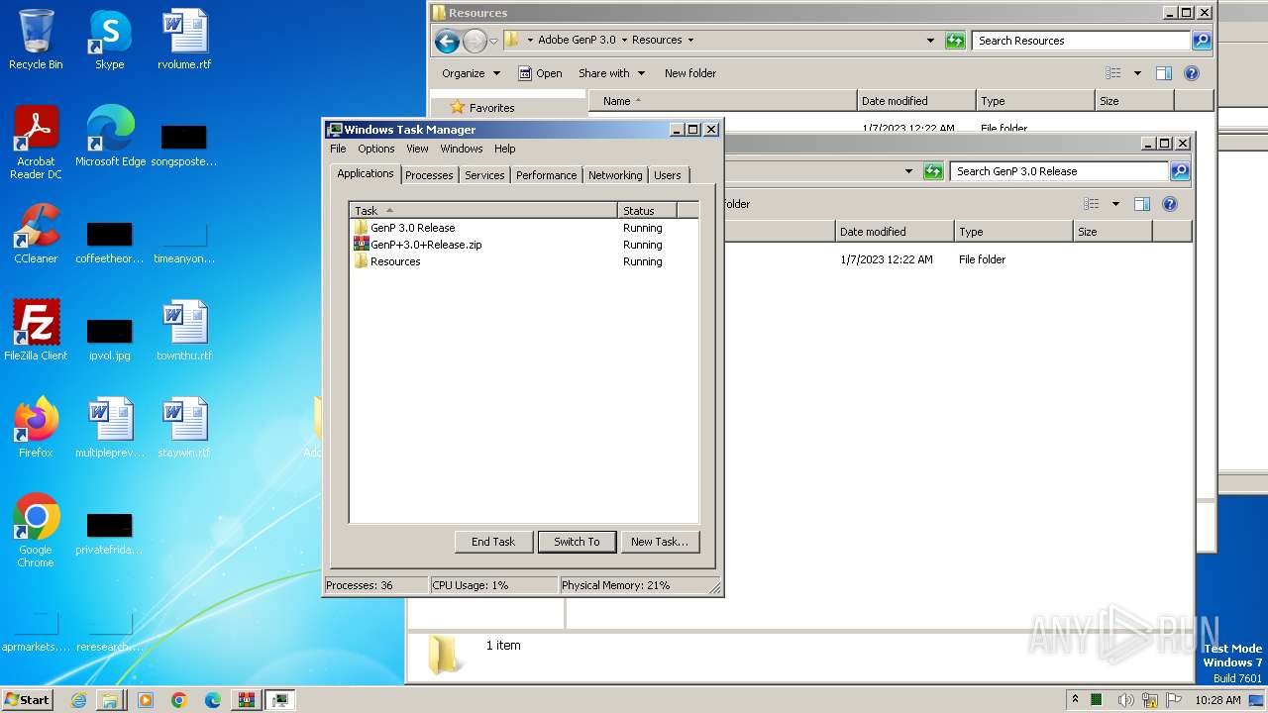Viewport: 1268px width, 713px height.
Task: Click the New Task... button
Action: 660,542
